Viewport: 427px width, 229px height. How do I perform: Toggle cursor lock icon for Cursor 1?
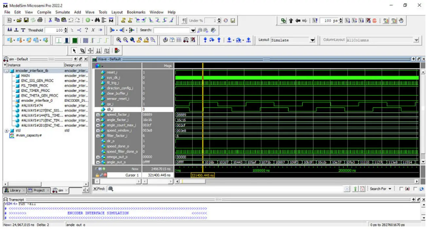point(98,175)
